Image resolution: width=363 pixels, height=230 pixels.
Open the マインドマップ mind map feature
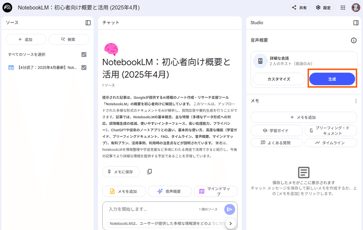(x=216, y=191)
